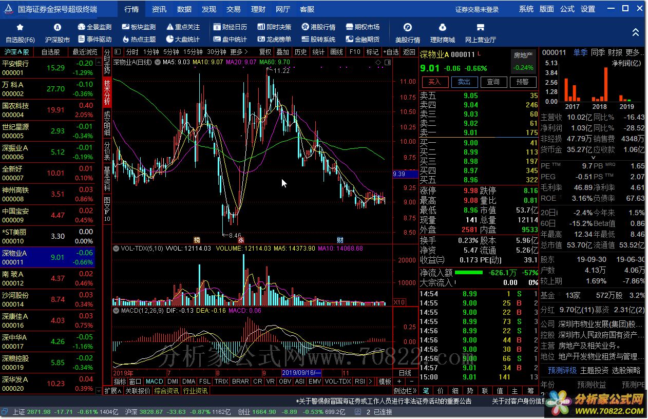Open 盘中统计 in the toolbar
The image size is (648, 419).
(231, 39)
